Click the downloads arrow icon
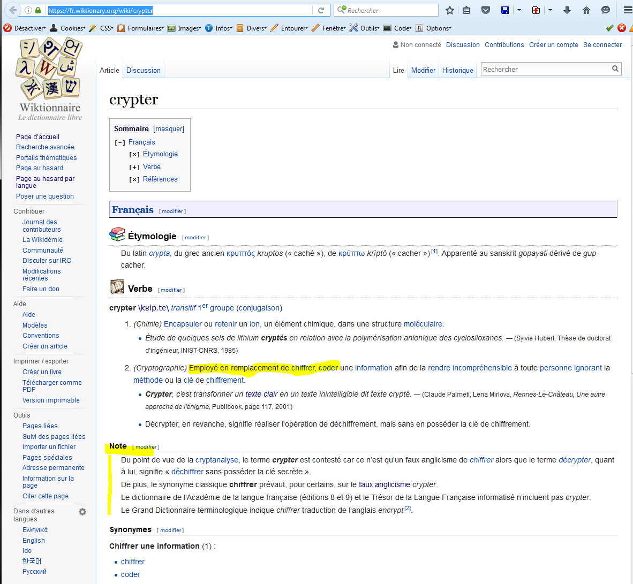 click(567, 10)
